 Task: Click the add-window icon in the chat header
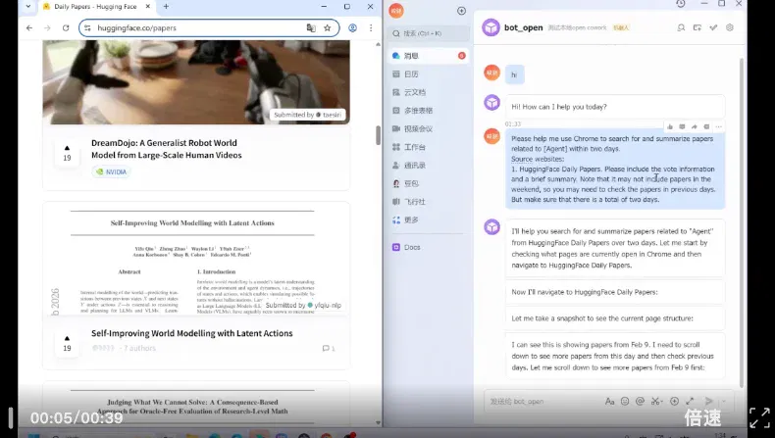tap(697, 27)
